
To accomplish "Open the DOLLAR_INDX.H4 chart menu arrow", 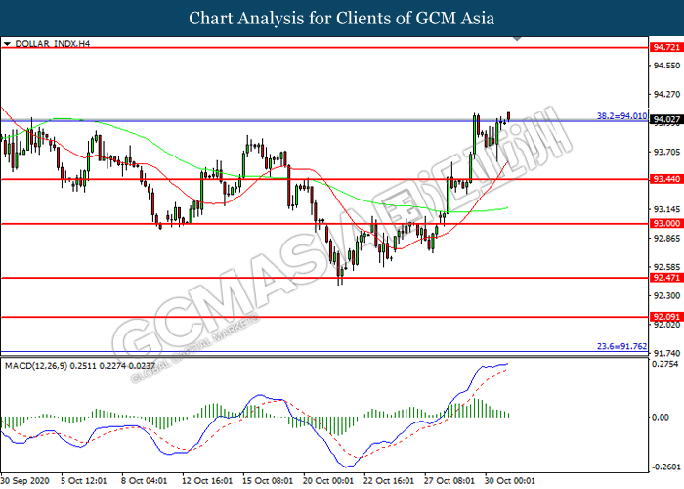I will tap(7, 44).
